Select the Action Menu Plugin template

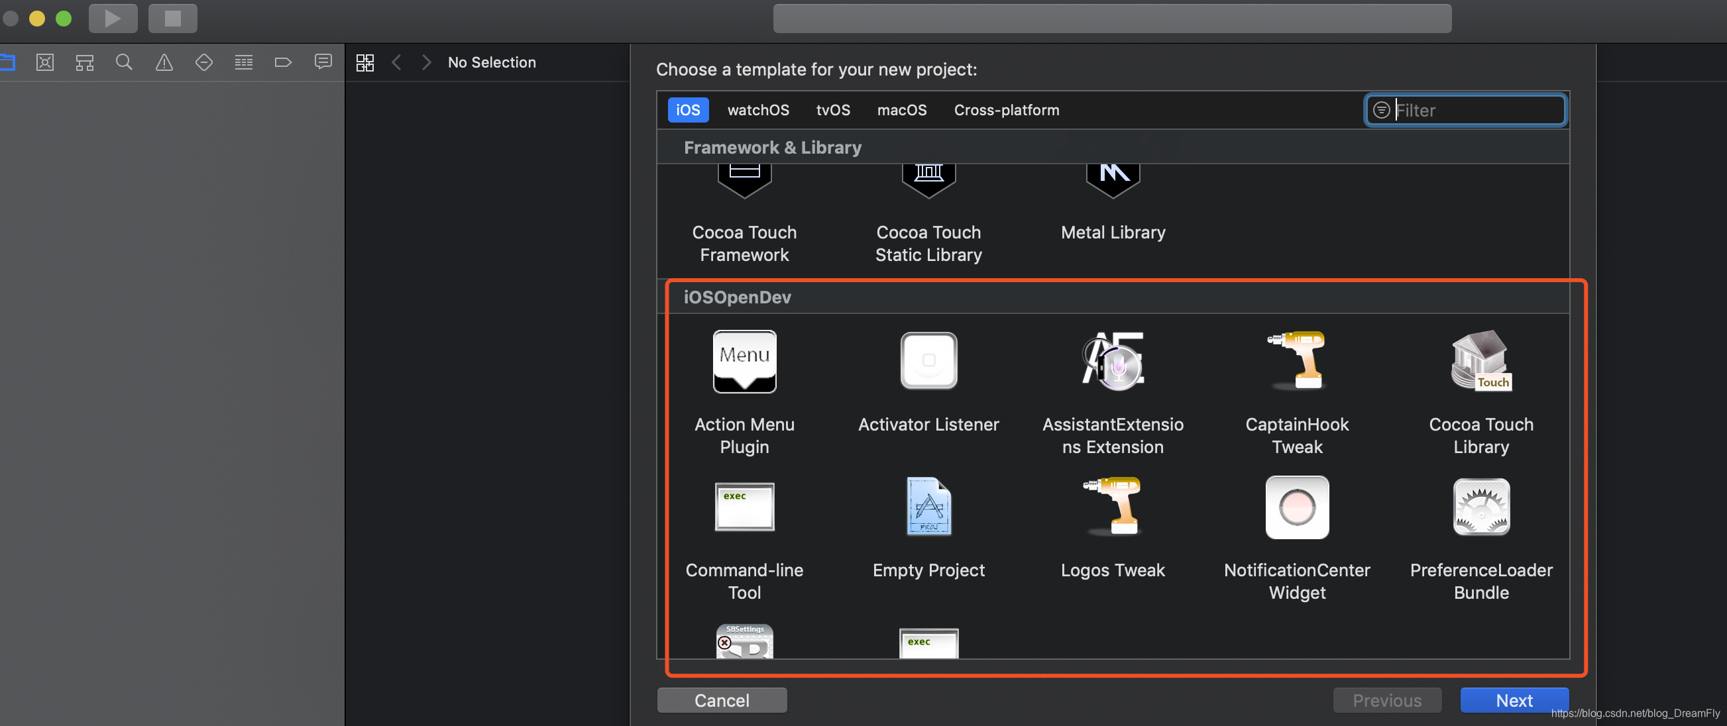pyautogui.click(x=744, y=362)
